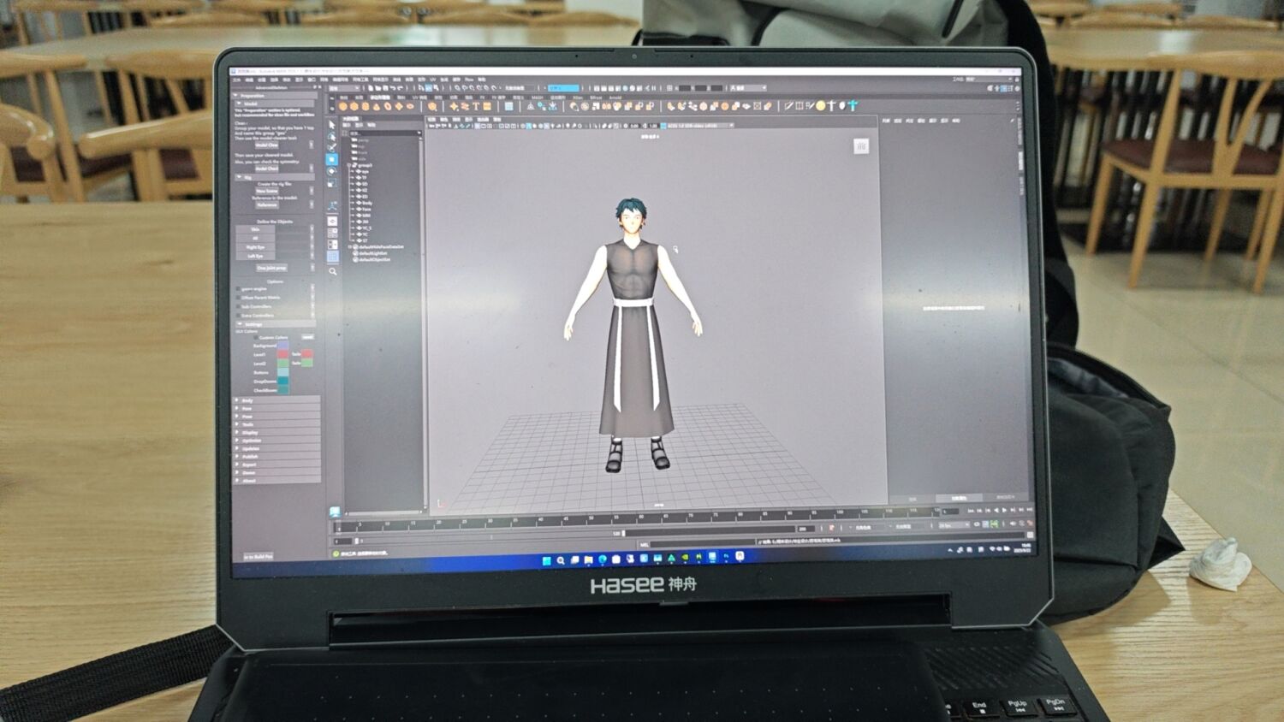Pick the Select tool arrow in toolbox
This screenshot has height=722, width=1284.
[x=332, y=125]
